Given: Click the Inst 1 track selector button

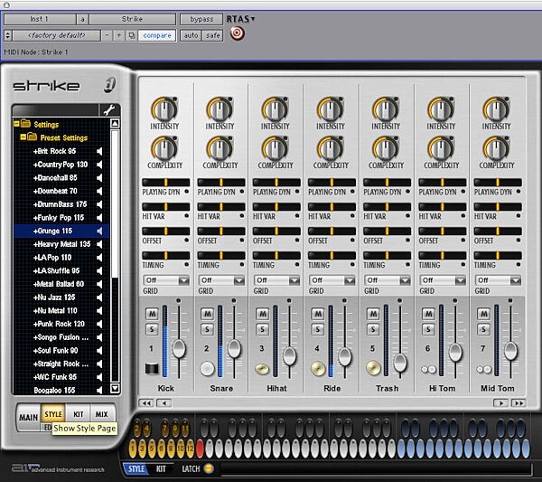Looking at the screenshot, I should tap(40, 19).
